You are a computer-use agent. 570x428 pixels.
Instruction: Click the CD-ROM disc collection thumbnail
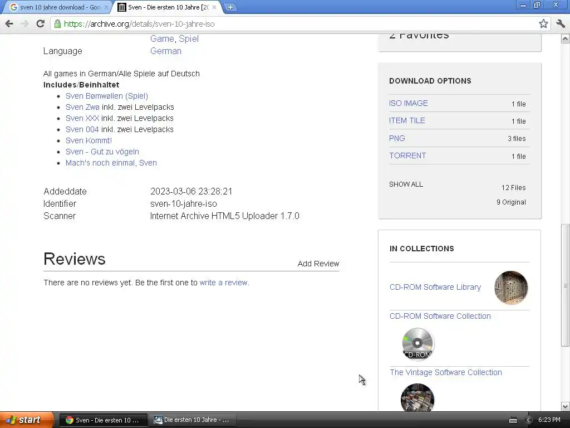pyautogui.click(x=417, y=344)
